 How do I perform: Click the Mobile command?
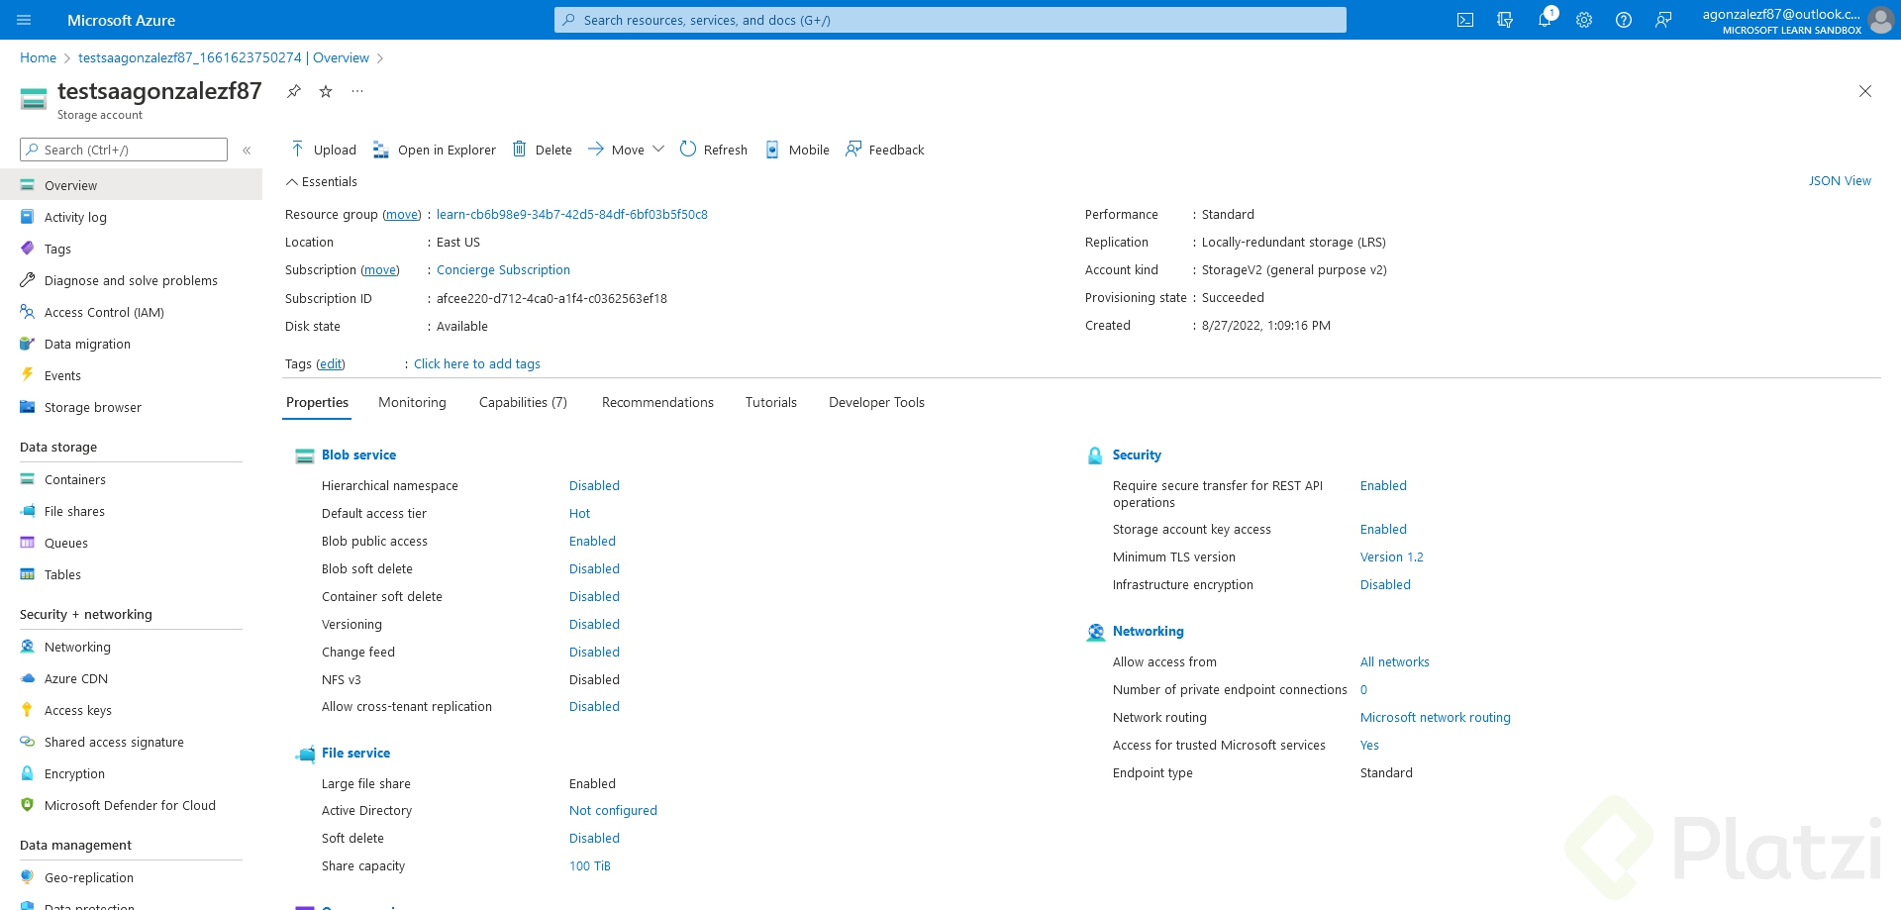[x=798, y=150]
